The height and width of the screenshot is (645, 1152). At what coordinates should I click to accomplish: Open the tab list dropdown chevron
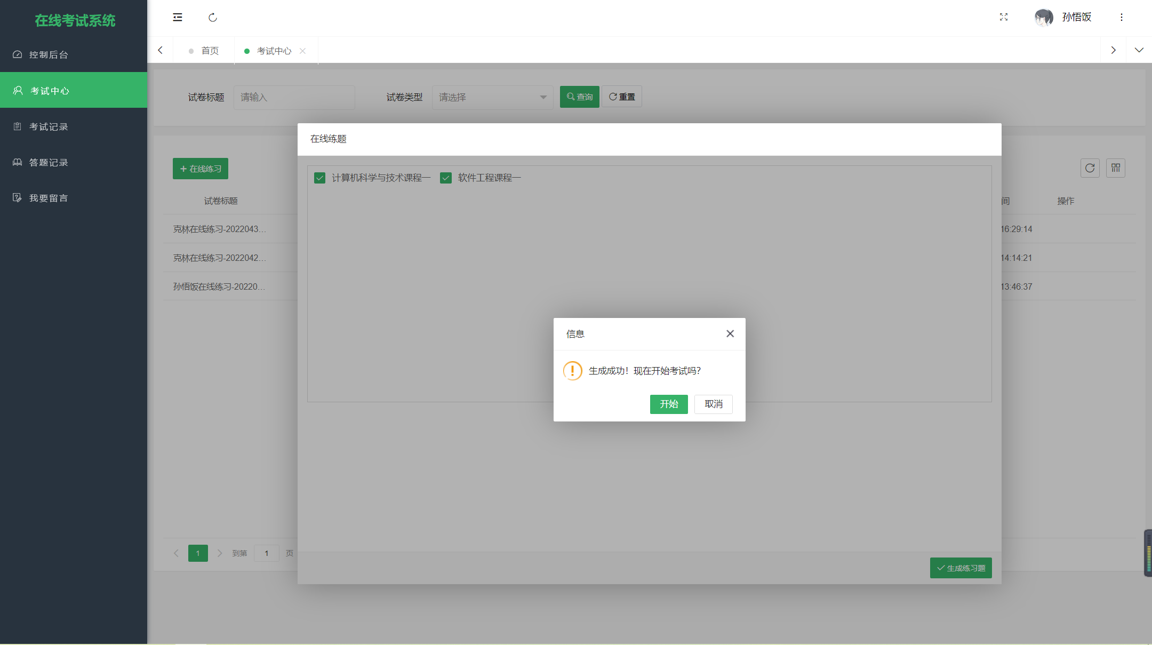(1139, 50)
